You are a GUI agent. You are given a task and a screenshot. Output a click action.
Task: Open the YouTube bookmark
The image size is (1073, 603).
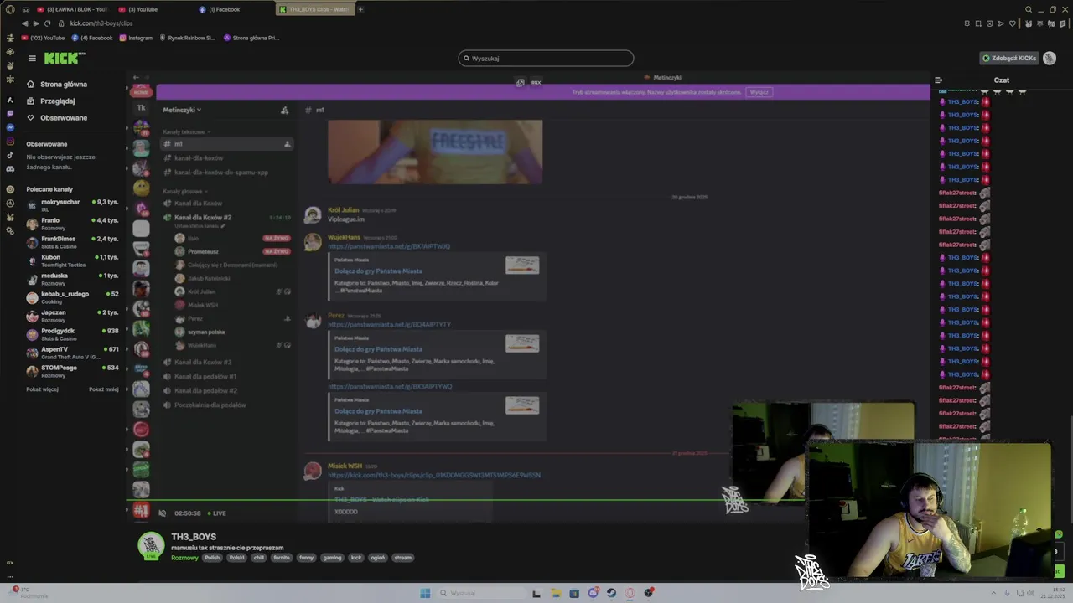click(x=43, y=38)
